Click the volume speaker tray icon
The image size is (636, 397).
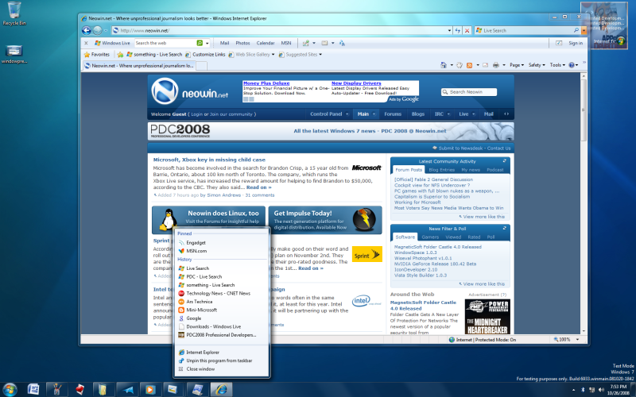[601, 390]
